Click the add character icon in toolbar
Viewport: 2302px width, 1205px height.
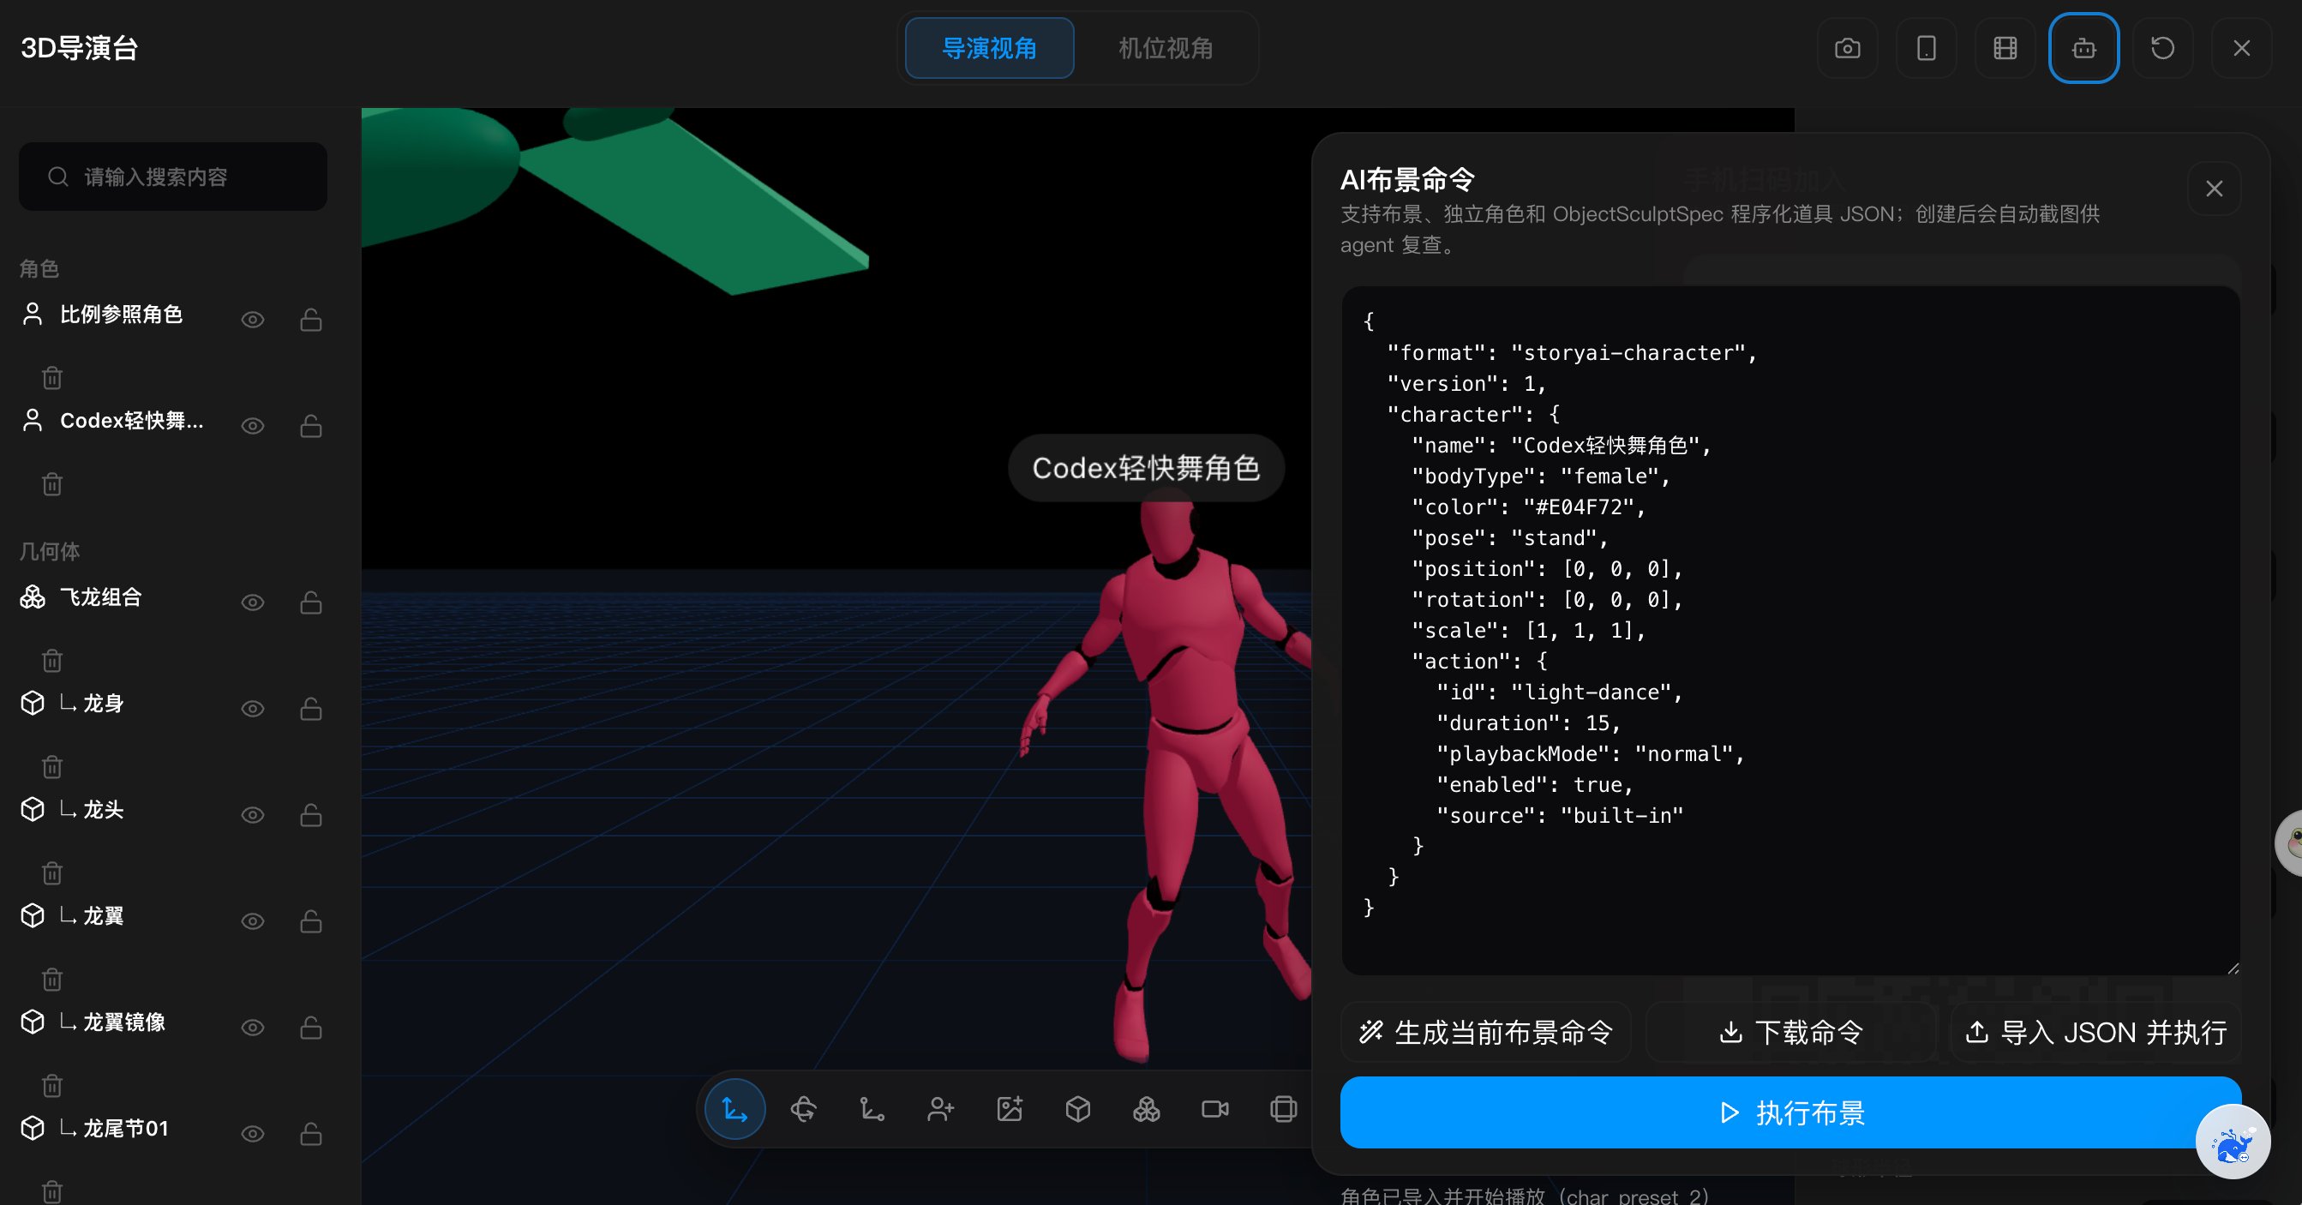click(940, 1109)
